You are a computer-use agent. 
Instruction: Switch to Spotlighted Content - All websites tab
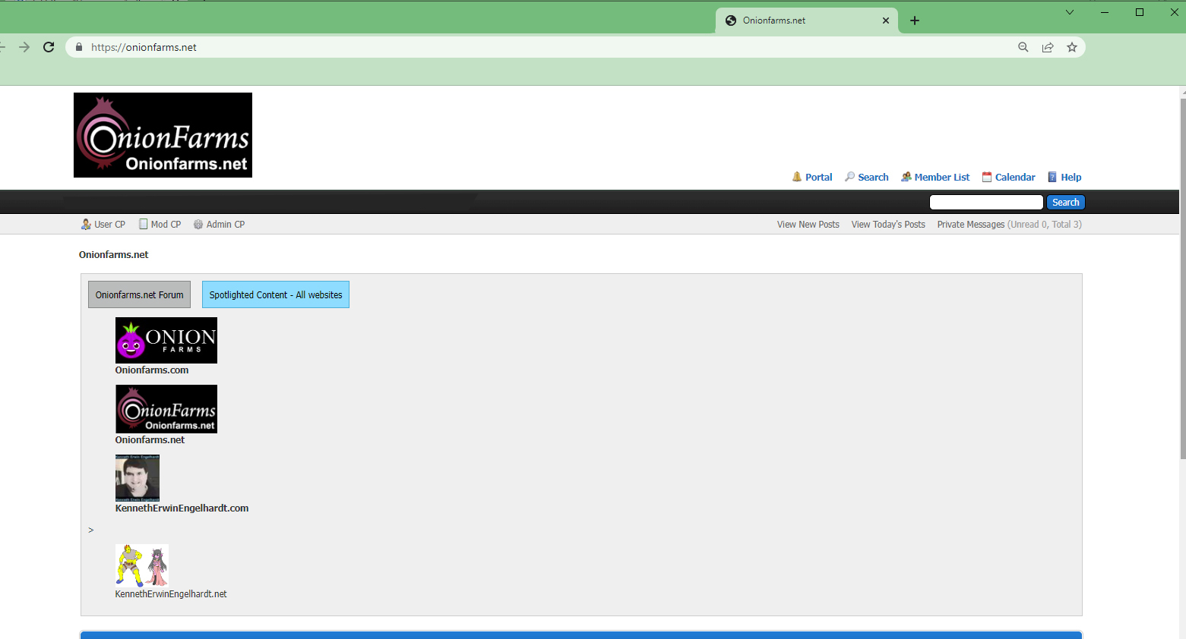point(276,294)
